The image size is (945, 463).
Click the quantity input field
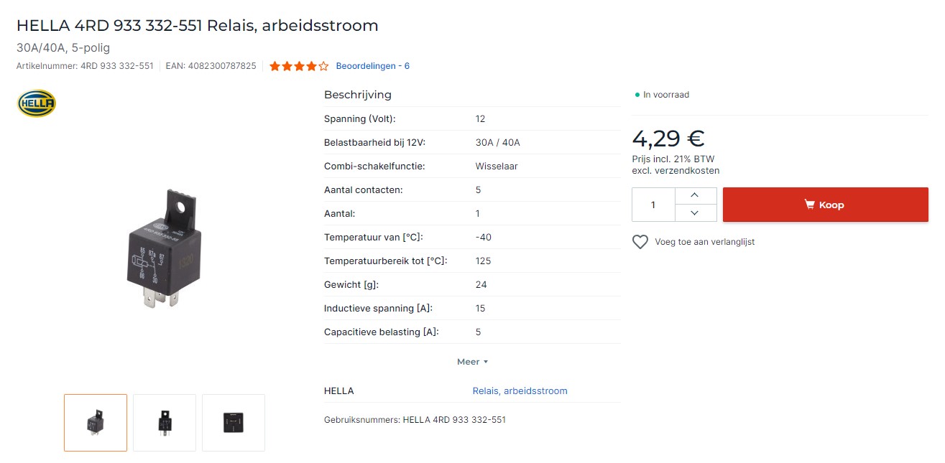(x=653, y=205)
